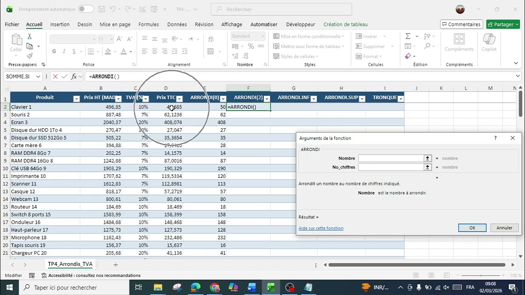The height and width of the screenshot is (295, 525).
Task: Click the horizontal sheet scrollbar
Action: click(417, 265)
